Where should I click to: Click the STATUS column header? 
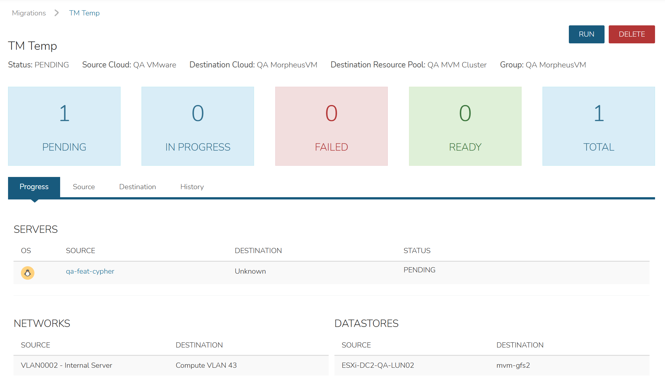[x=417, y=251]
